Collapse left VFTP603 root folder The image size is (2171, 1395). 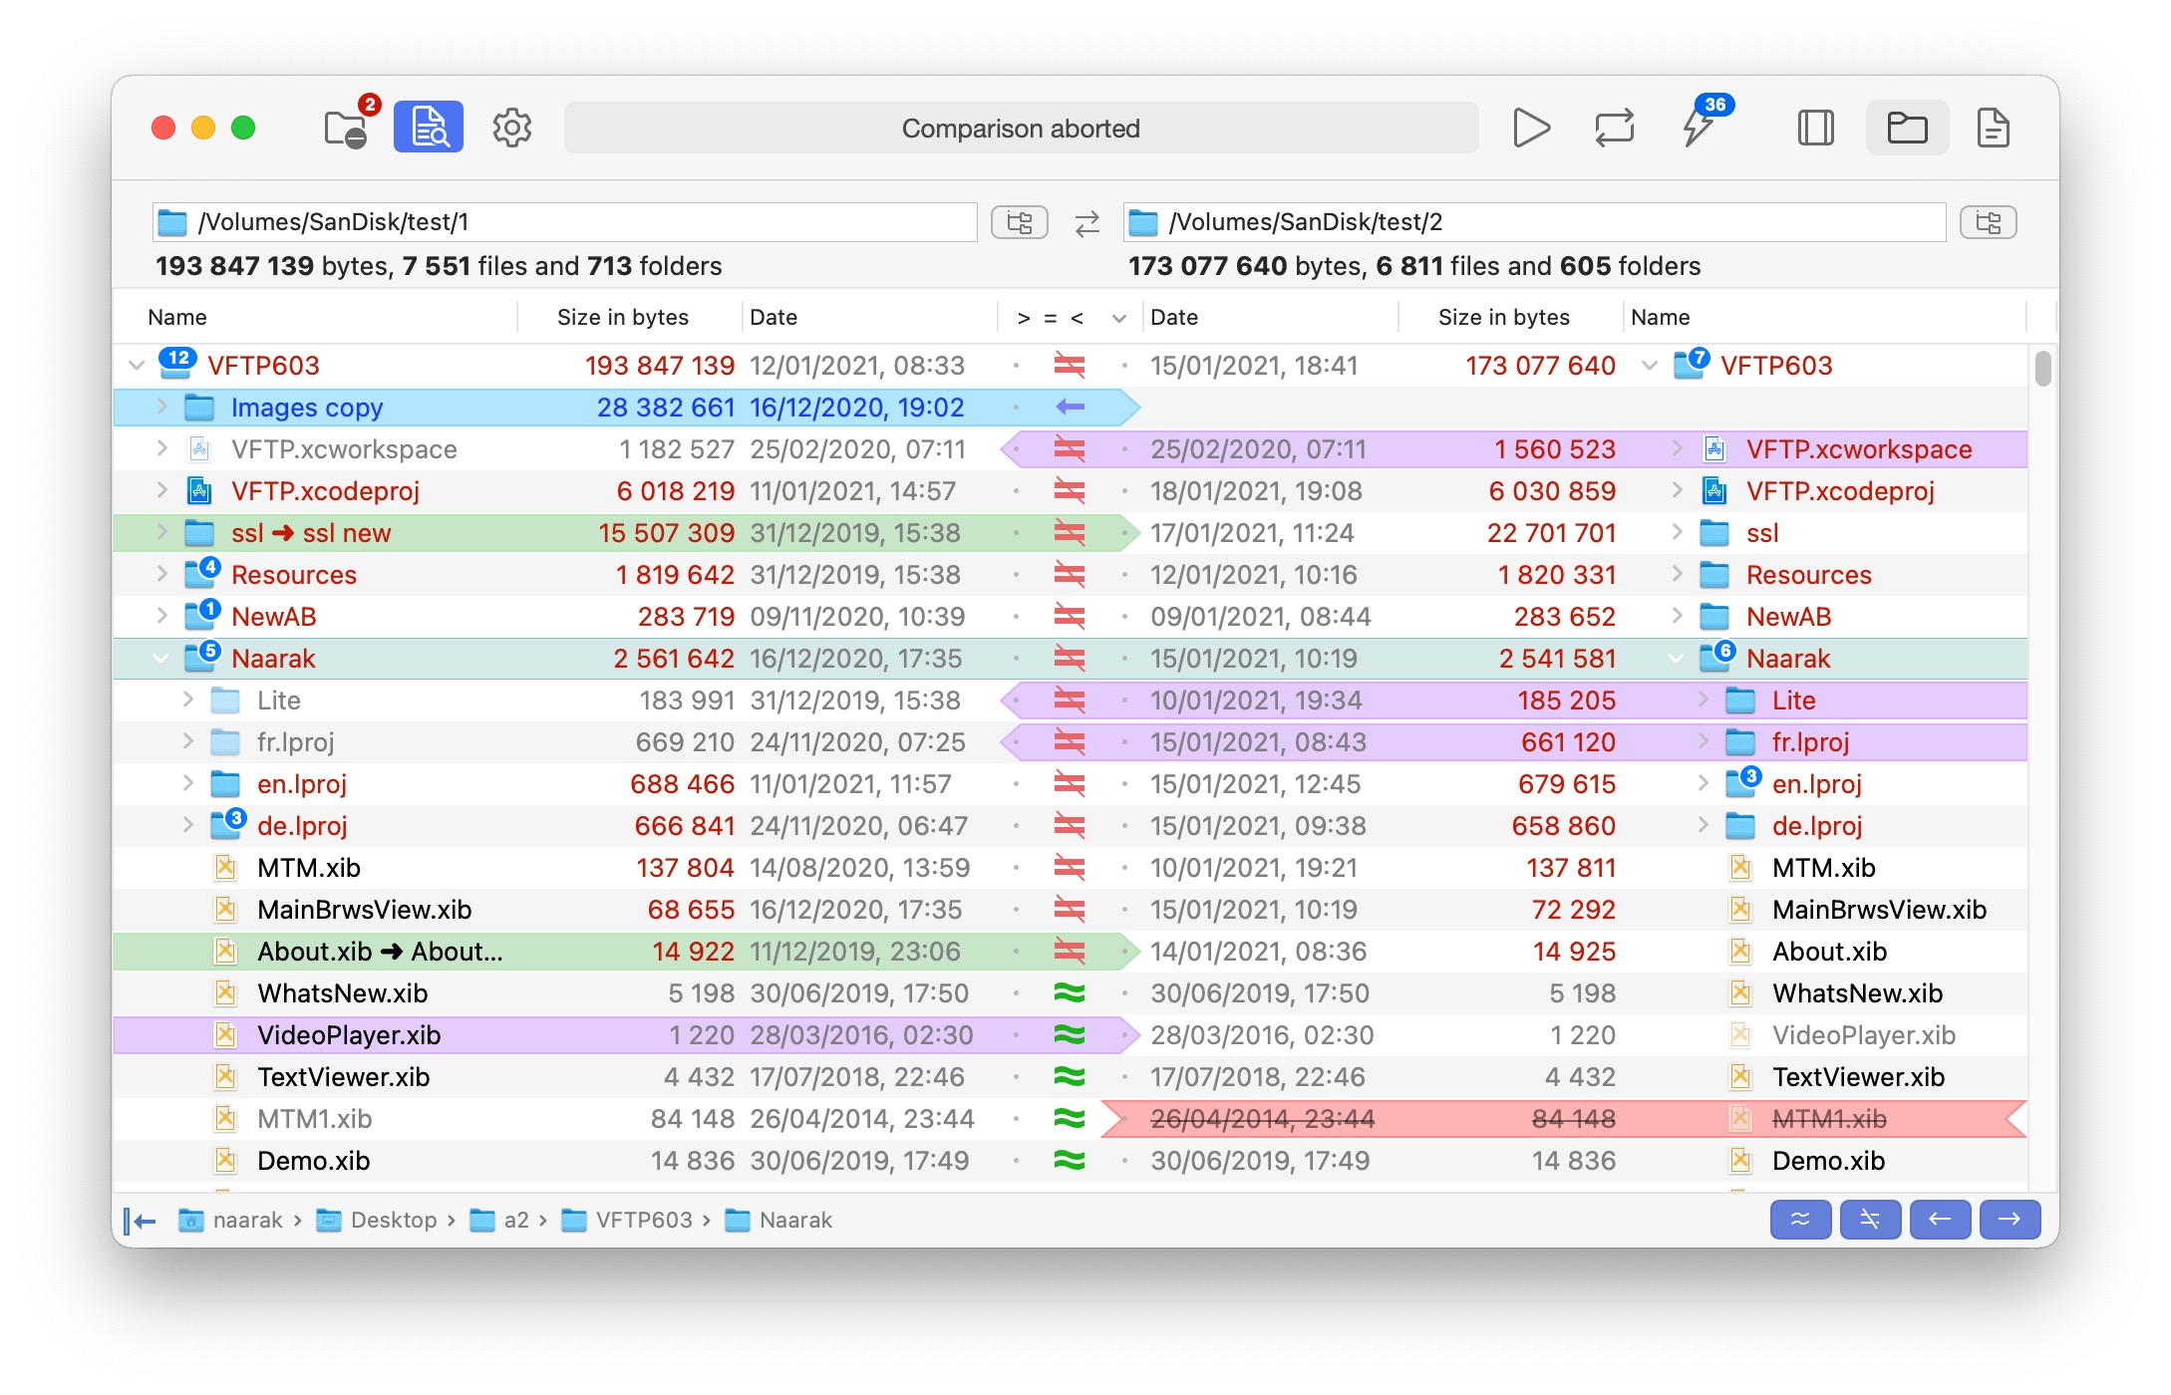[138, 366]
